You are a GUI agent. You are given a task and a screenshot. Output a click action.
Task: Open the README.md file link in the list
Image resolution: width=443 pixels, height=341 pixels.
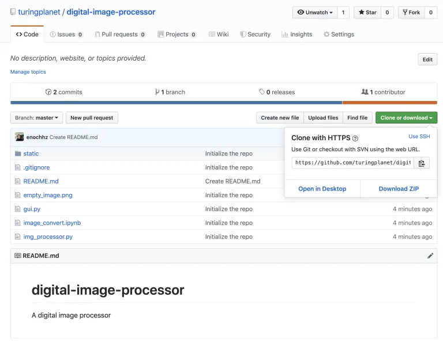[x=41, y=181]
